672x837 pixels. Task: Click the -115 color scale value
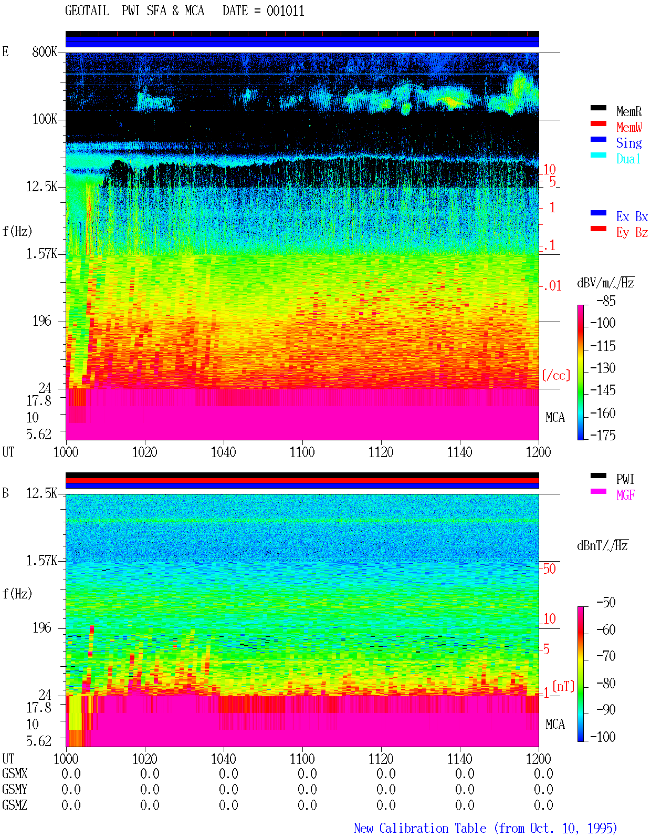click(603, 346)
